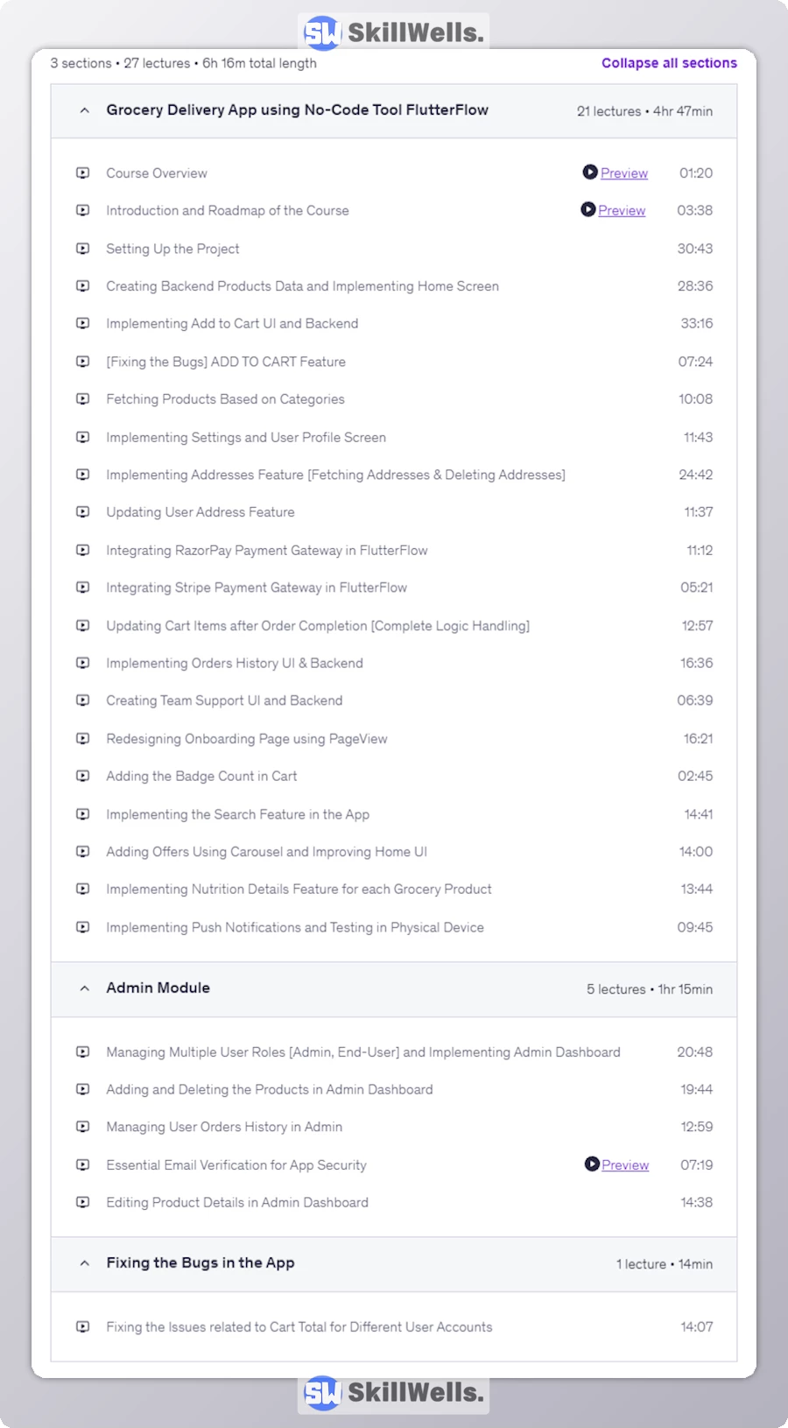The width and height of the screenshot is (788, 1428).
Task: Open Preview link for Essential Email Verification
Action: tap(625, 1165)
